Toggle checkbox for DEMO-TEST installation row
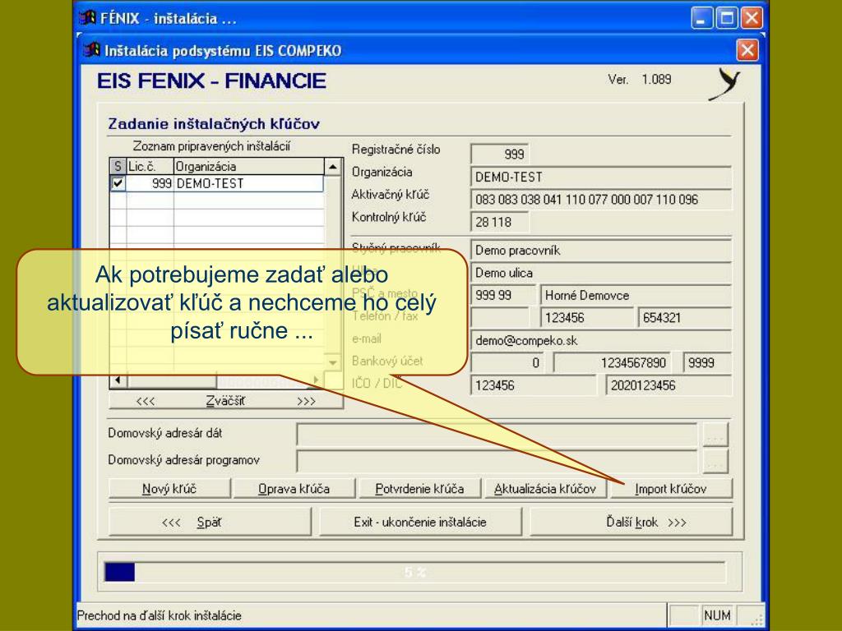Viewport: 842px width, 631px height. [118, 183]
